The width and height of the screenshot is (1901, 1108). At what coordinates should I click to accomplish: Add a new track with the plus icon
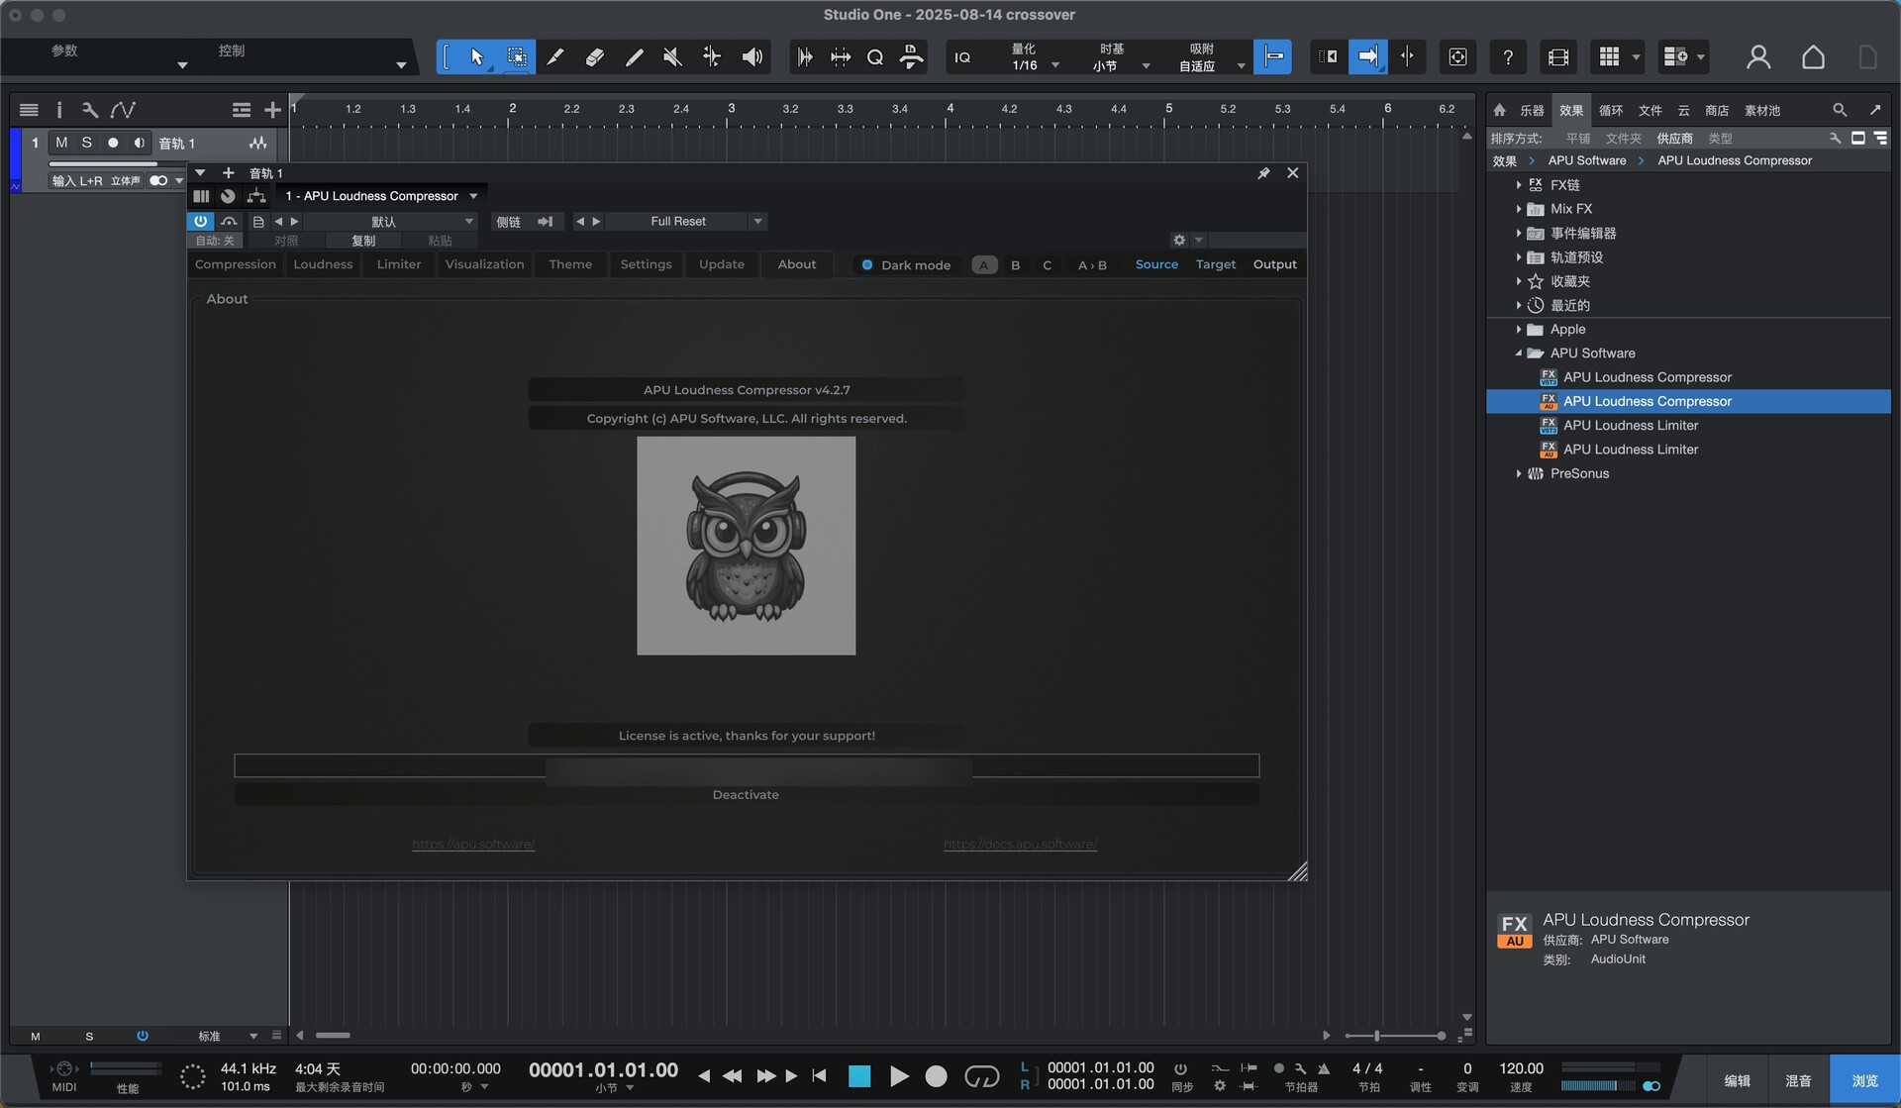point(272,110)
